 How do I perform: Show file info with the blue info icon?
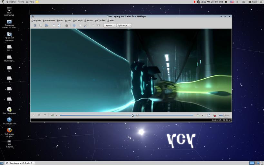coord(74,25)
